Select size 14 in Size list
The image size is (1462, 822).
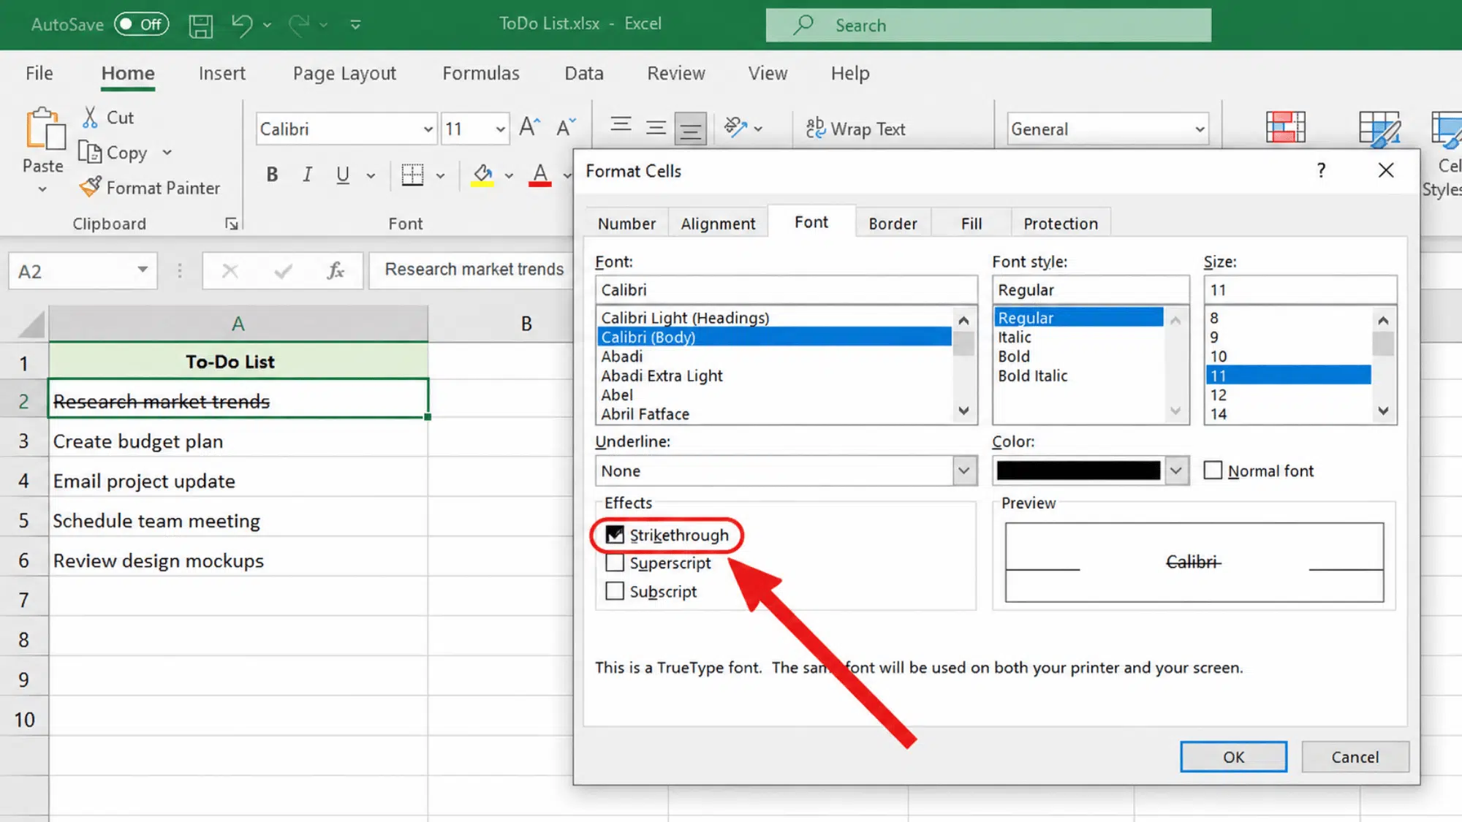click(x=1218, y=414)
